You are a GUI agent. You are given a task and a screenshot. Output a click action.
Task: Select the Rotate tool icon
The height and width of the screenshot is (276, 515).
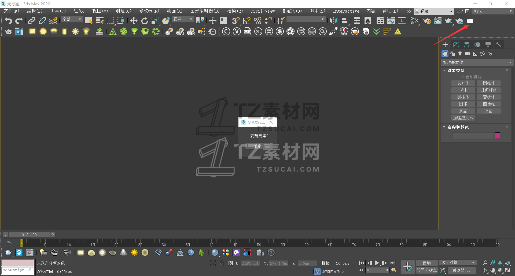[144, 21]
